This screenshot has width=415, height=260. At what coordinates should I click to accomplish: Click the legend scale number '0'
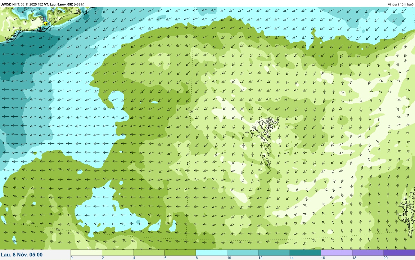pos(71,258)
